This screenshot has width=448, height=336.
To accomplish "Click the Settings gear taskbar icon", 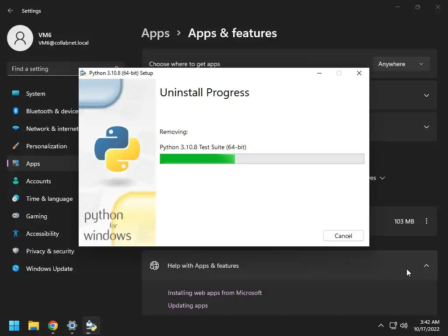I will click(x=72, y=325).
